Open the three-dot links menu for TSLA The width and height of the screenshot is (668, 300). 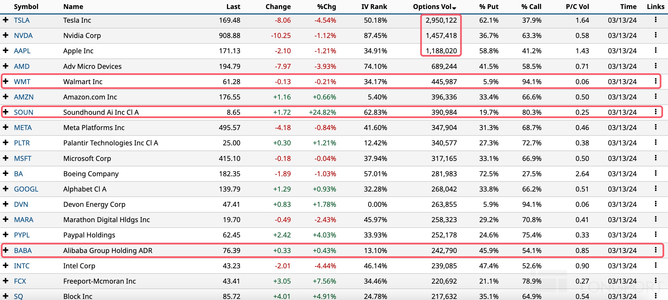pyautogui.click(x=655, y=20)
